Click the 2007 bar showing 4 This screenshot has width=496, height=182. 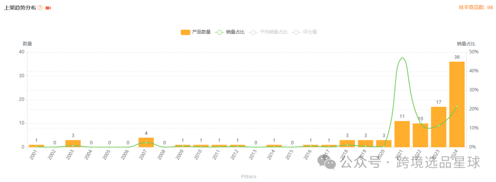[x=146, y=142]
